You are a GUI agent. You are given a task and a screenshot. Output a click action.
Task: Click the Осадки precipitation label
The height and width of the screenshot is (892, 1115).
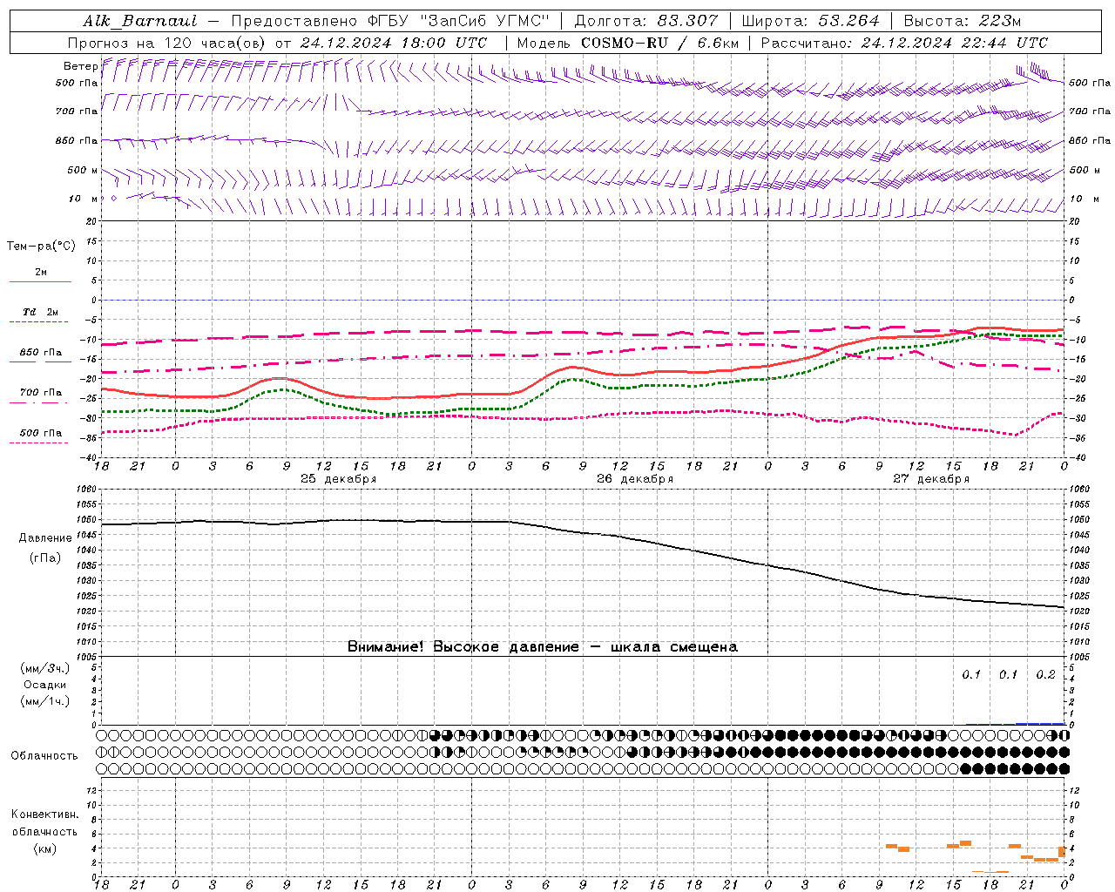click(x=44, y=685)
